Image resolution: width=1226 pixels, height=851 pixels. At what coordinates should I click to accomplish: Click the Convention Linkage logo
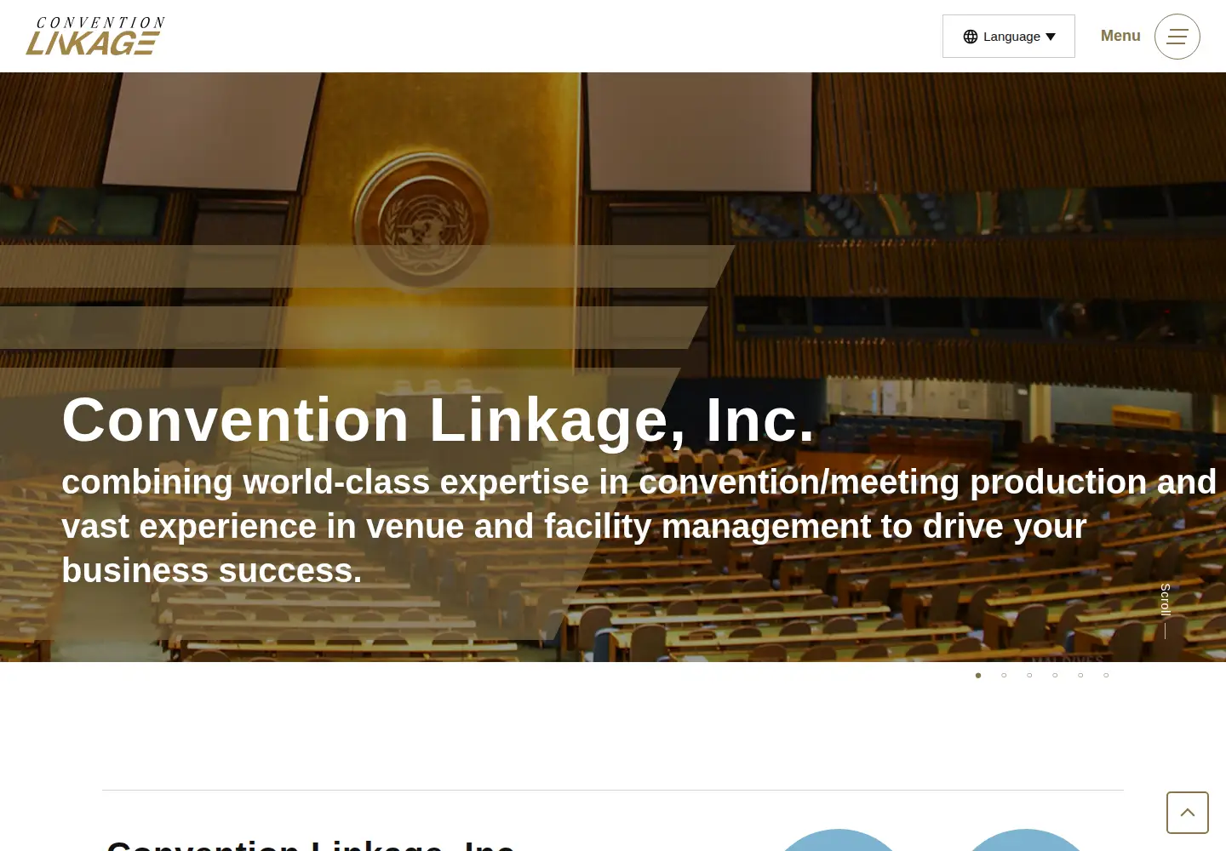pos(95,36)
